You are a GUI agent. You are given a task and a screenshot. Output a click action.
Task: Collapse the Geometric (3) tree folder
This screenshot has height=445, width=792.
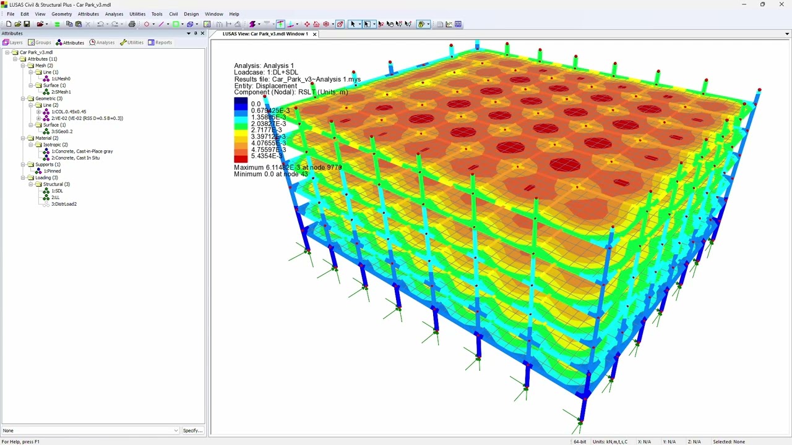click(23, 98)
